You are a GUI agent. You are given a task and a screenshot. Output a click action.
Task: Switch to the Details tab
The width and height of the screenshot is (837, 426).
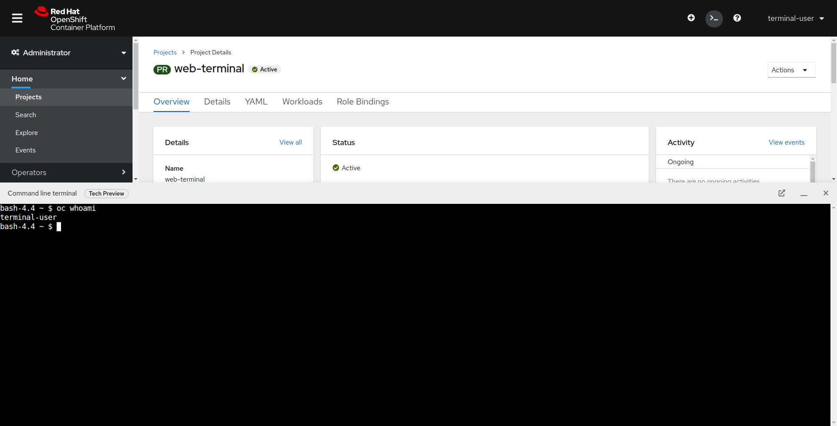(217, 102)
